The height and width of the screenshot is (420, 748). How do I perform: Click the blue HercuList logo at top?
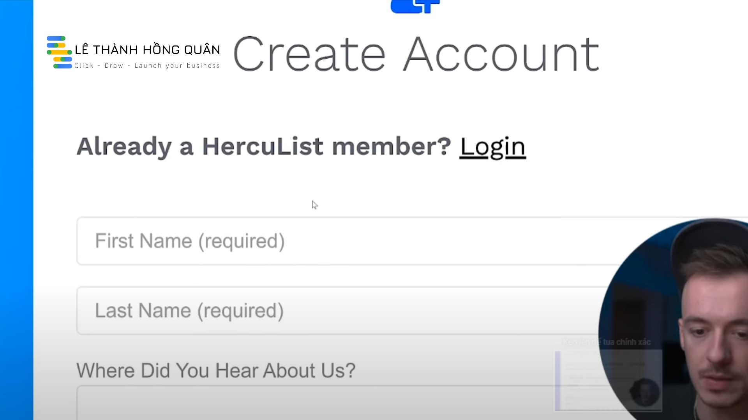pos(415,6)
